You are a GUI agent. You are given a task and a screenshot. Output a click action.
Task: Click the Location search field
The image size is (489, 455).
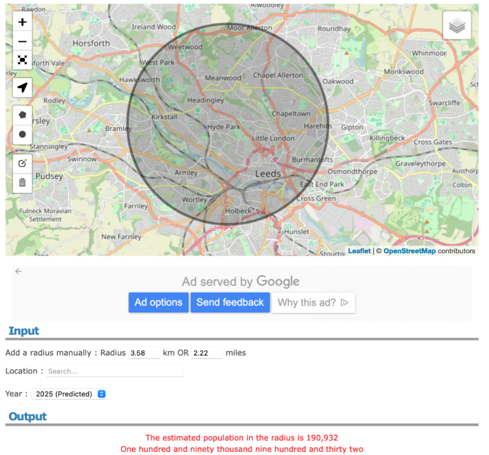click(x=115, y=371)
